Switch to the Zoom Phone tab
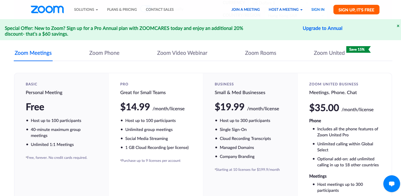The height and width of the screenshot is (196, 401). coord(104,53)
